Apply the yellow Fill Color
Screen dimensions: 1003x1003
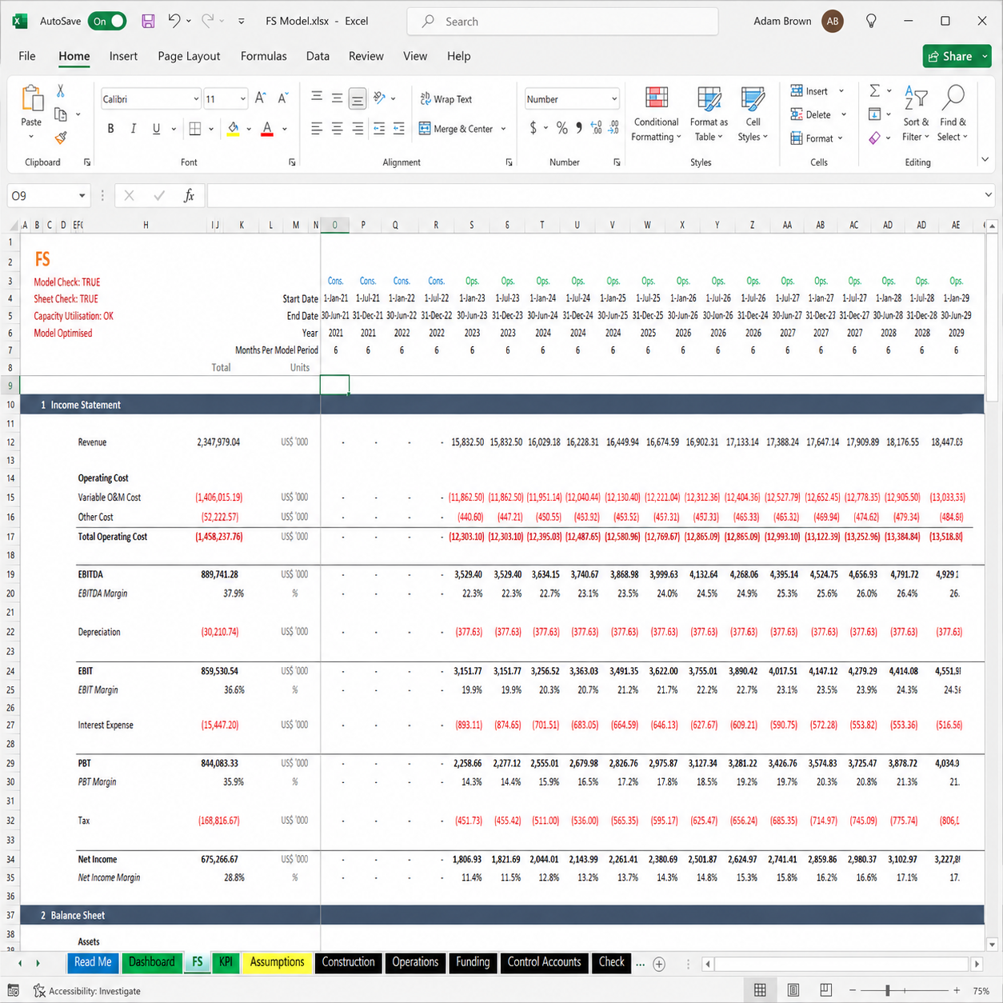(234, 129)
